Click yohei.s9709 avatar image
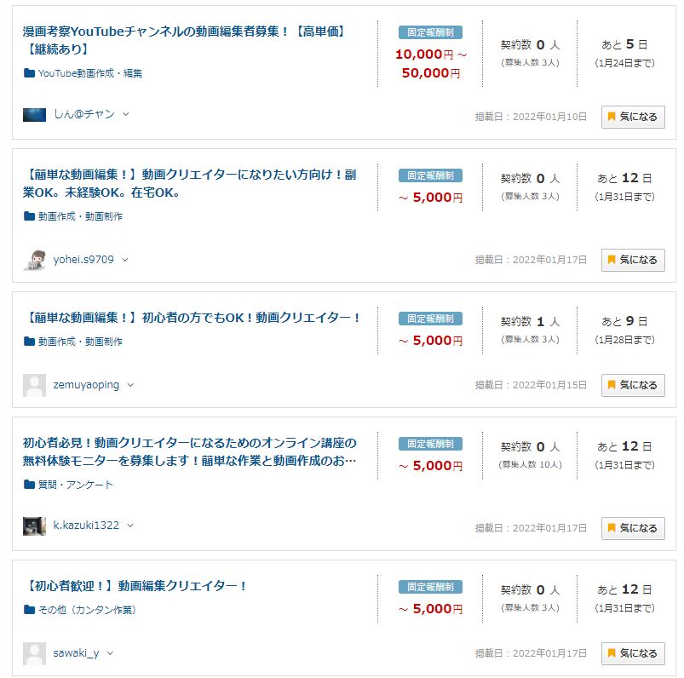Viewport: 684px width, 678px height. [34, 260]
